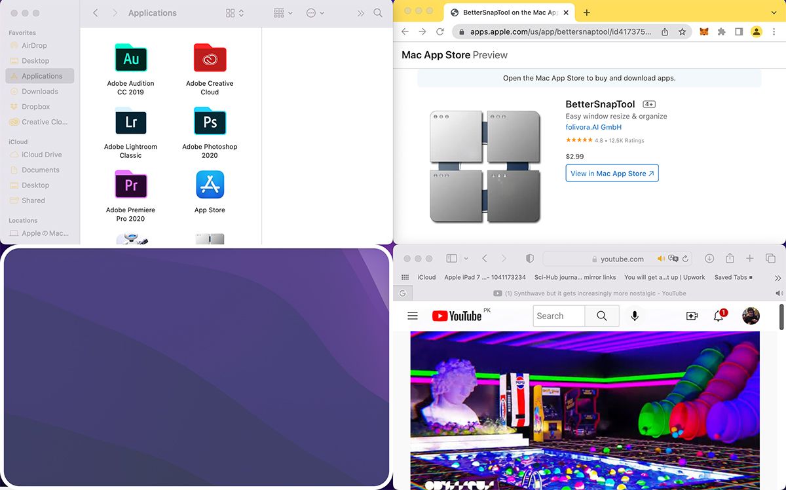Show Safari tab overview

coord(770,259)
